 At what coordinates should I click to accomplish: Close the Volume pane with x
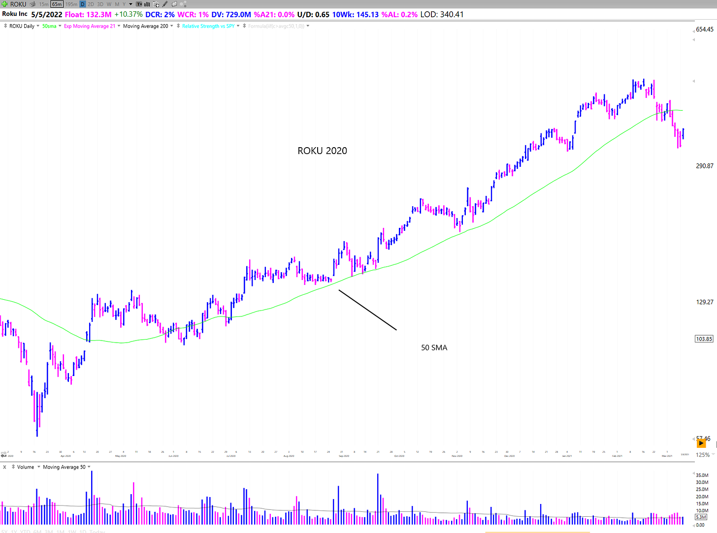[4, 467]
